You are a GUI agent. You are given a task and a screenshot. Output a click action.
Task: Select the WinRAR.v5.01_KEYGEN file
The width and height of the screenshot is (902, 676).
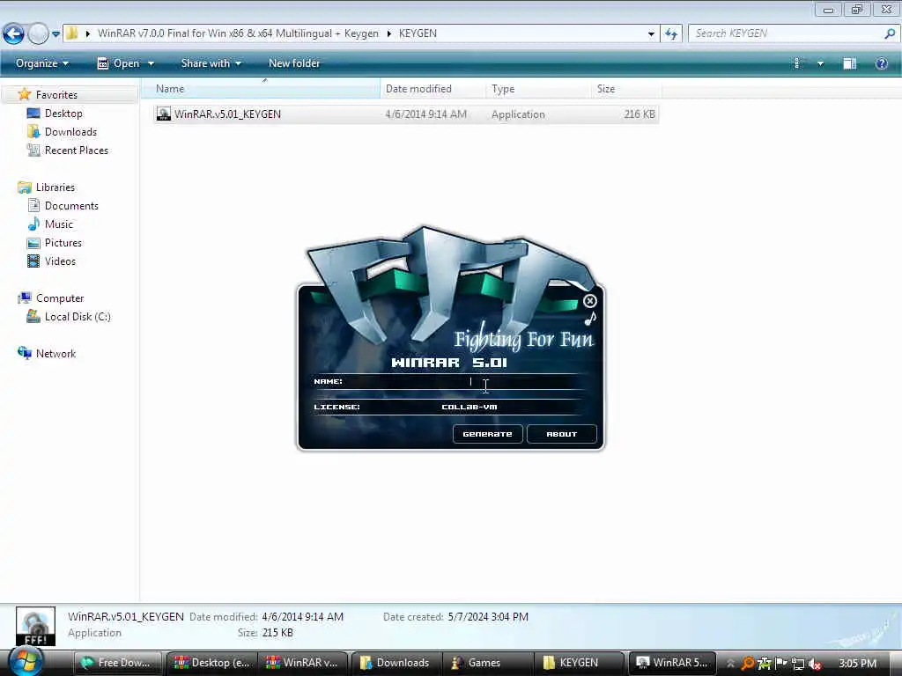coord(405,114)
